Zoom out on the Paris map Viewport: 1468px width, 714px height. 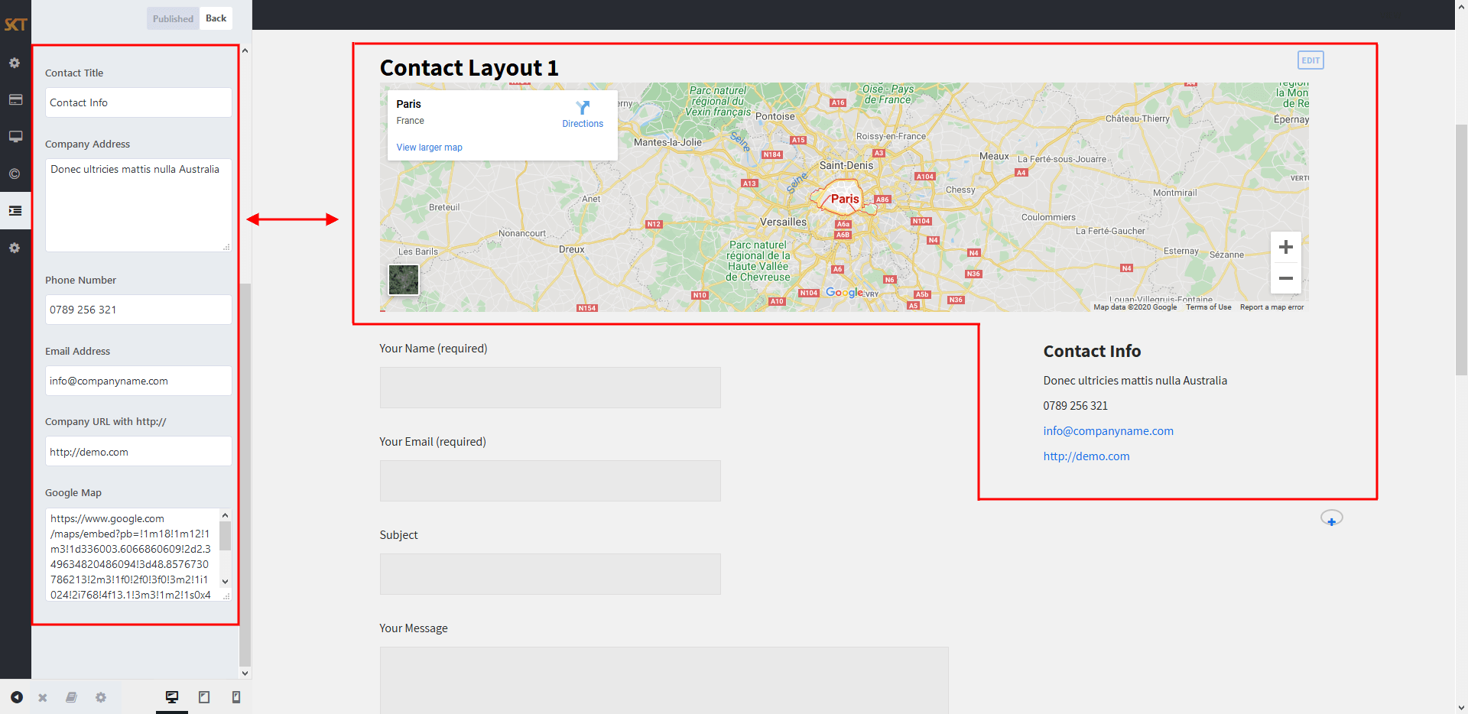1285,278
